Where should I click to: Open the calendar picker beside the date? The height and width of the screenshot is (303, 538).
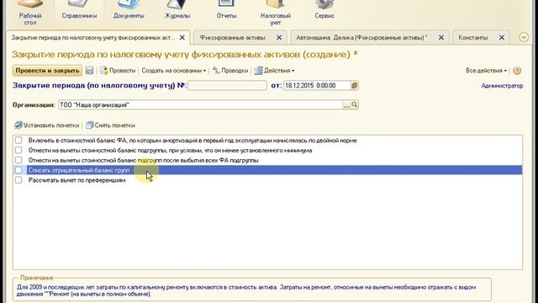[355, 86]
